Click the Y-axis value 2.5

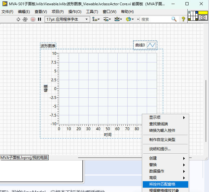tap(54, 80)
